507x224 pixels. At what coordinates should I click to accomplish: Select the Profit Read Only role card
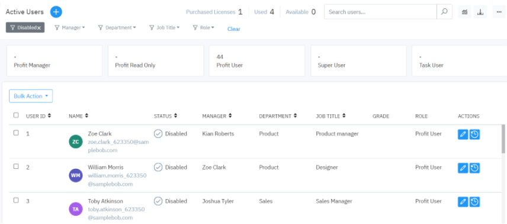tap(156, 61)
